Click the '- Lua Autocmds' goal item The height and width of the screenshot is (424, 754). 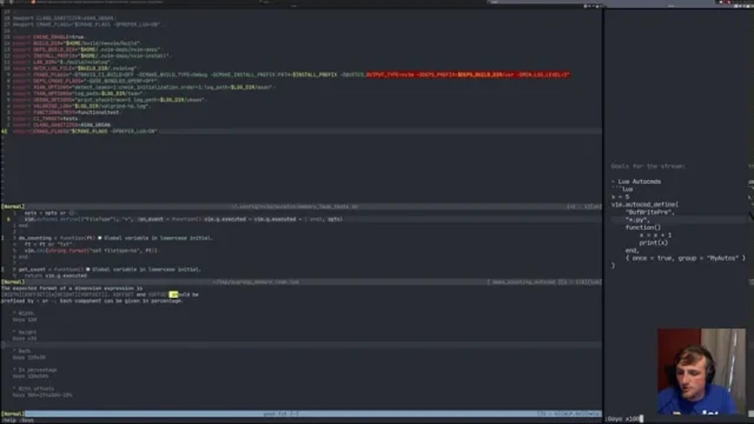[x=636, y=182]
